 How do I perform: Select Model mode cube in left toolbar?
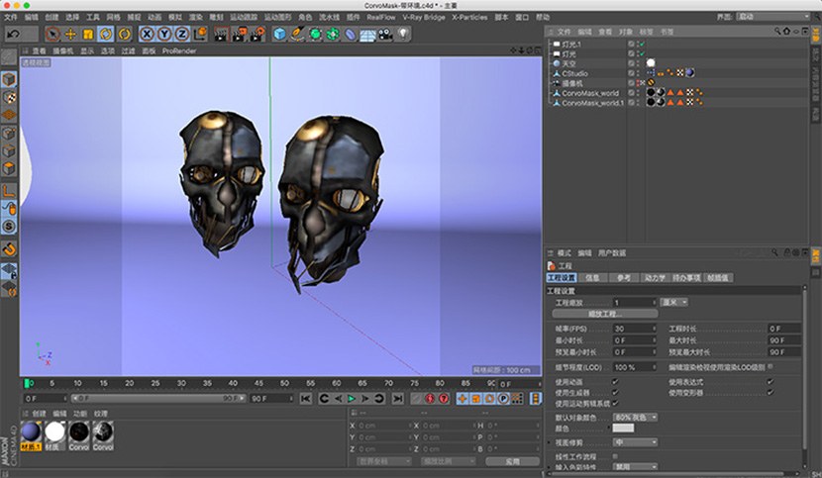point(9,79)
